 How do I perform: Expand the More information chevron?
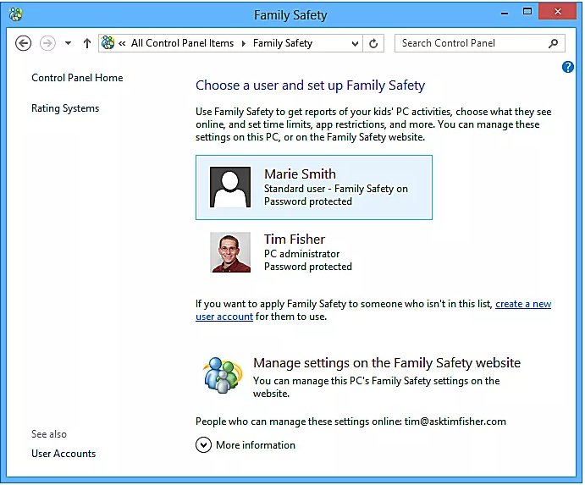[x=203, y=444]
